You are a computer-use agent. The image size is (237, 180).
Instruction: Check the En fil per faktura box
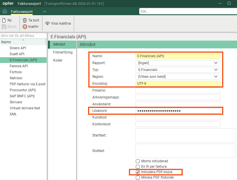[x=138, y=167]
